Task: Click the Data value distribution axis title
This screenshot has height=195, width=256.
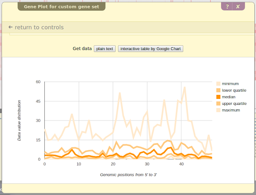Action: pos(19,120)
